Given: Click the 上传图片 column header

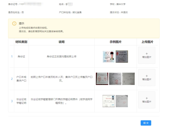Looking at the screenshot, I should tap(147, 42).
